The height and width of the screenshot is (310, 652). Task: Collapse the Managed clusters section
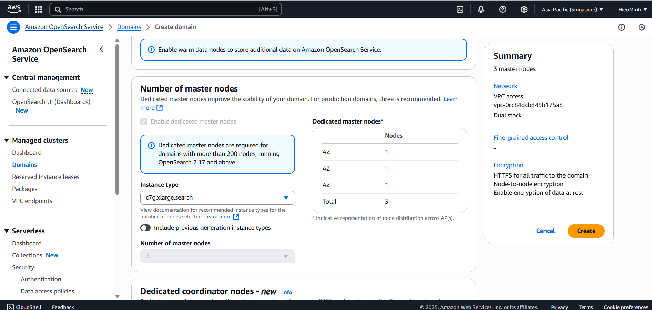tap(7, 140)
